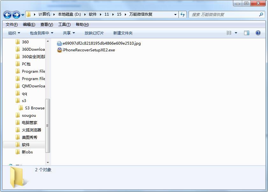The image size is (268, 192).
Task: Open the 共享 dropdown
Action: click(x=69, y=33)
